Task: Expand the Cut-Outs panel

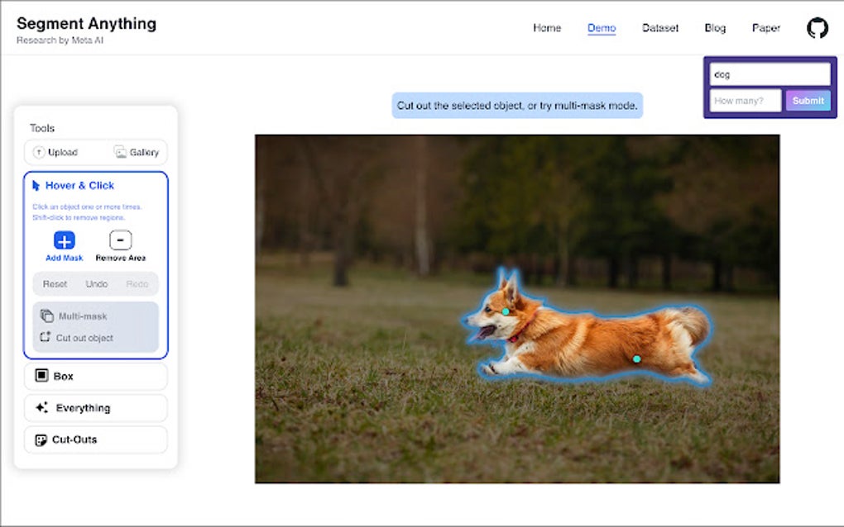Action: [96, 440]
